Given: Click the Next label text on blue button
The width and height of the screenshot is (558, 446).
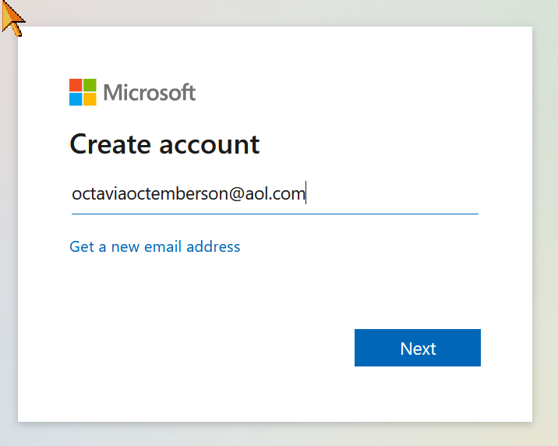Looking at the screenshot, I should (418, 349).
